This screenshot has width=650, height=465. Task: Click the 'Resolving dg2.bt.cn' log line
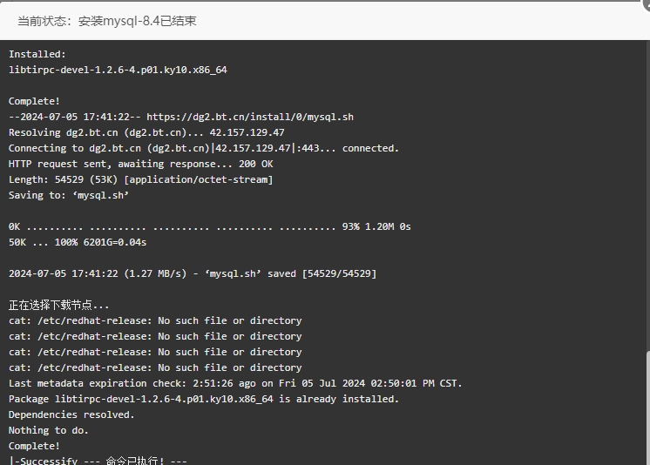click(x=146, y=132)
